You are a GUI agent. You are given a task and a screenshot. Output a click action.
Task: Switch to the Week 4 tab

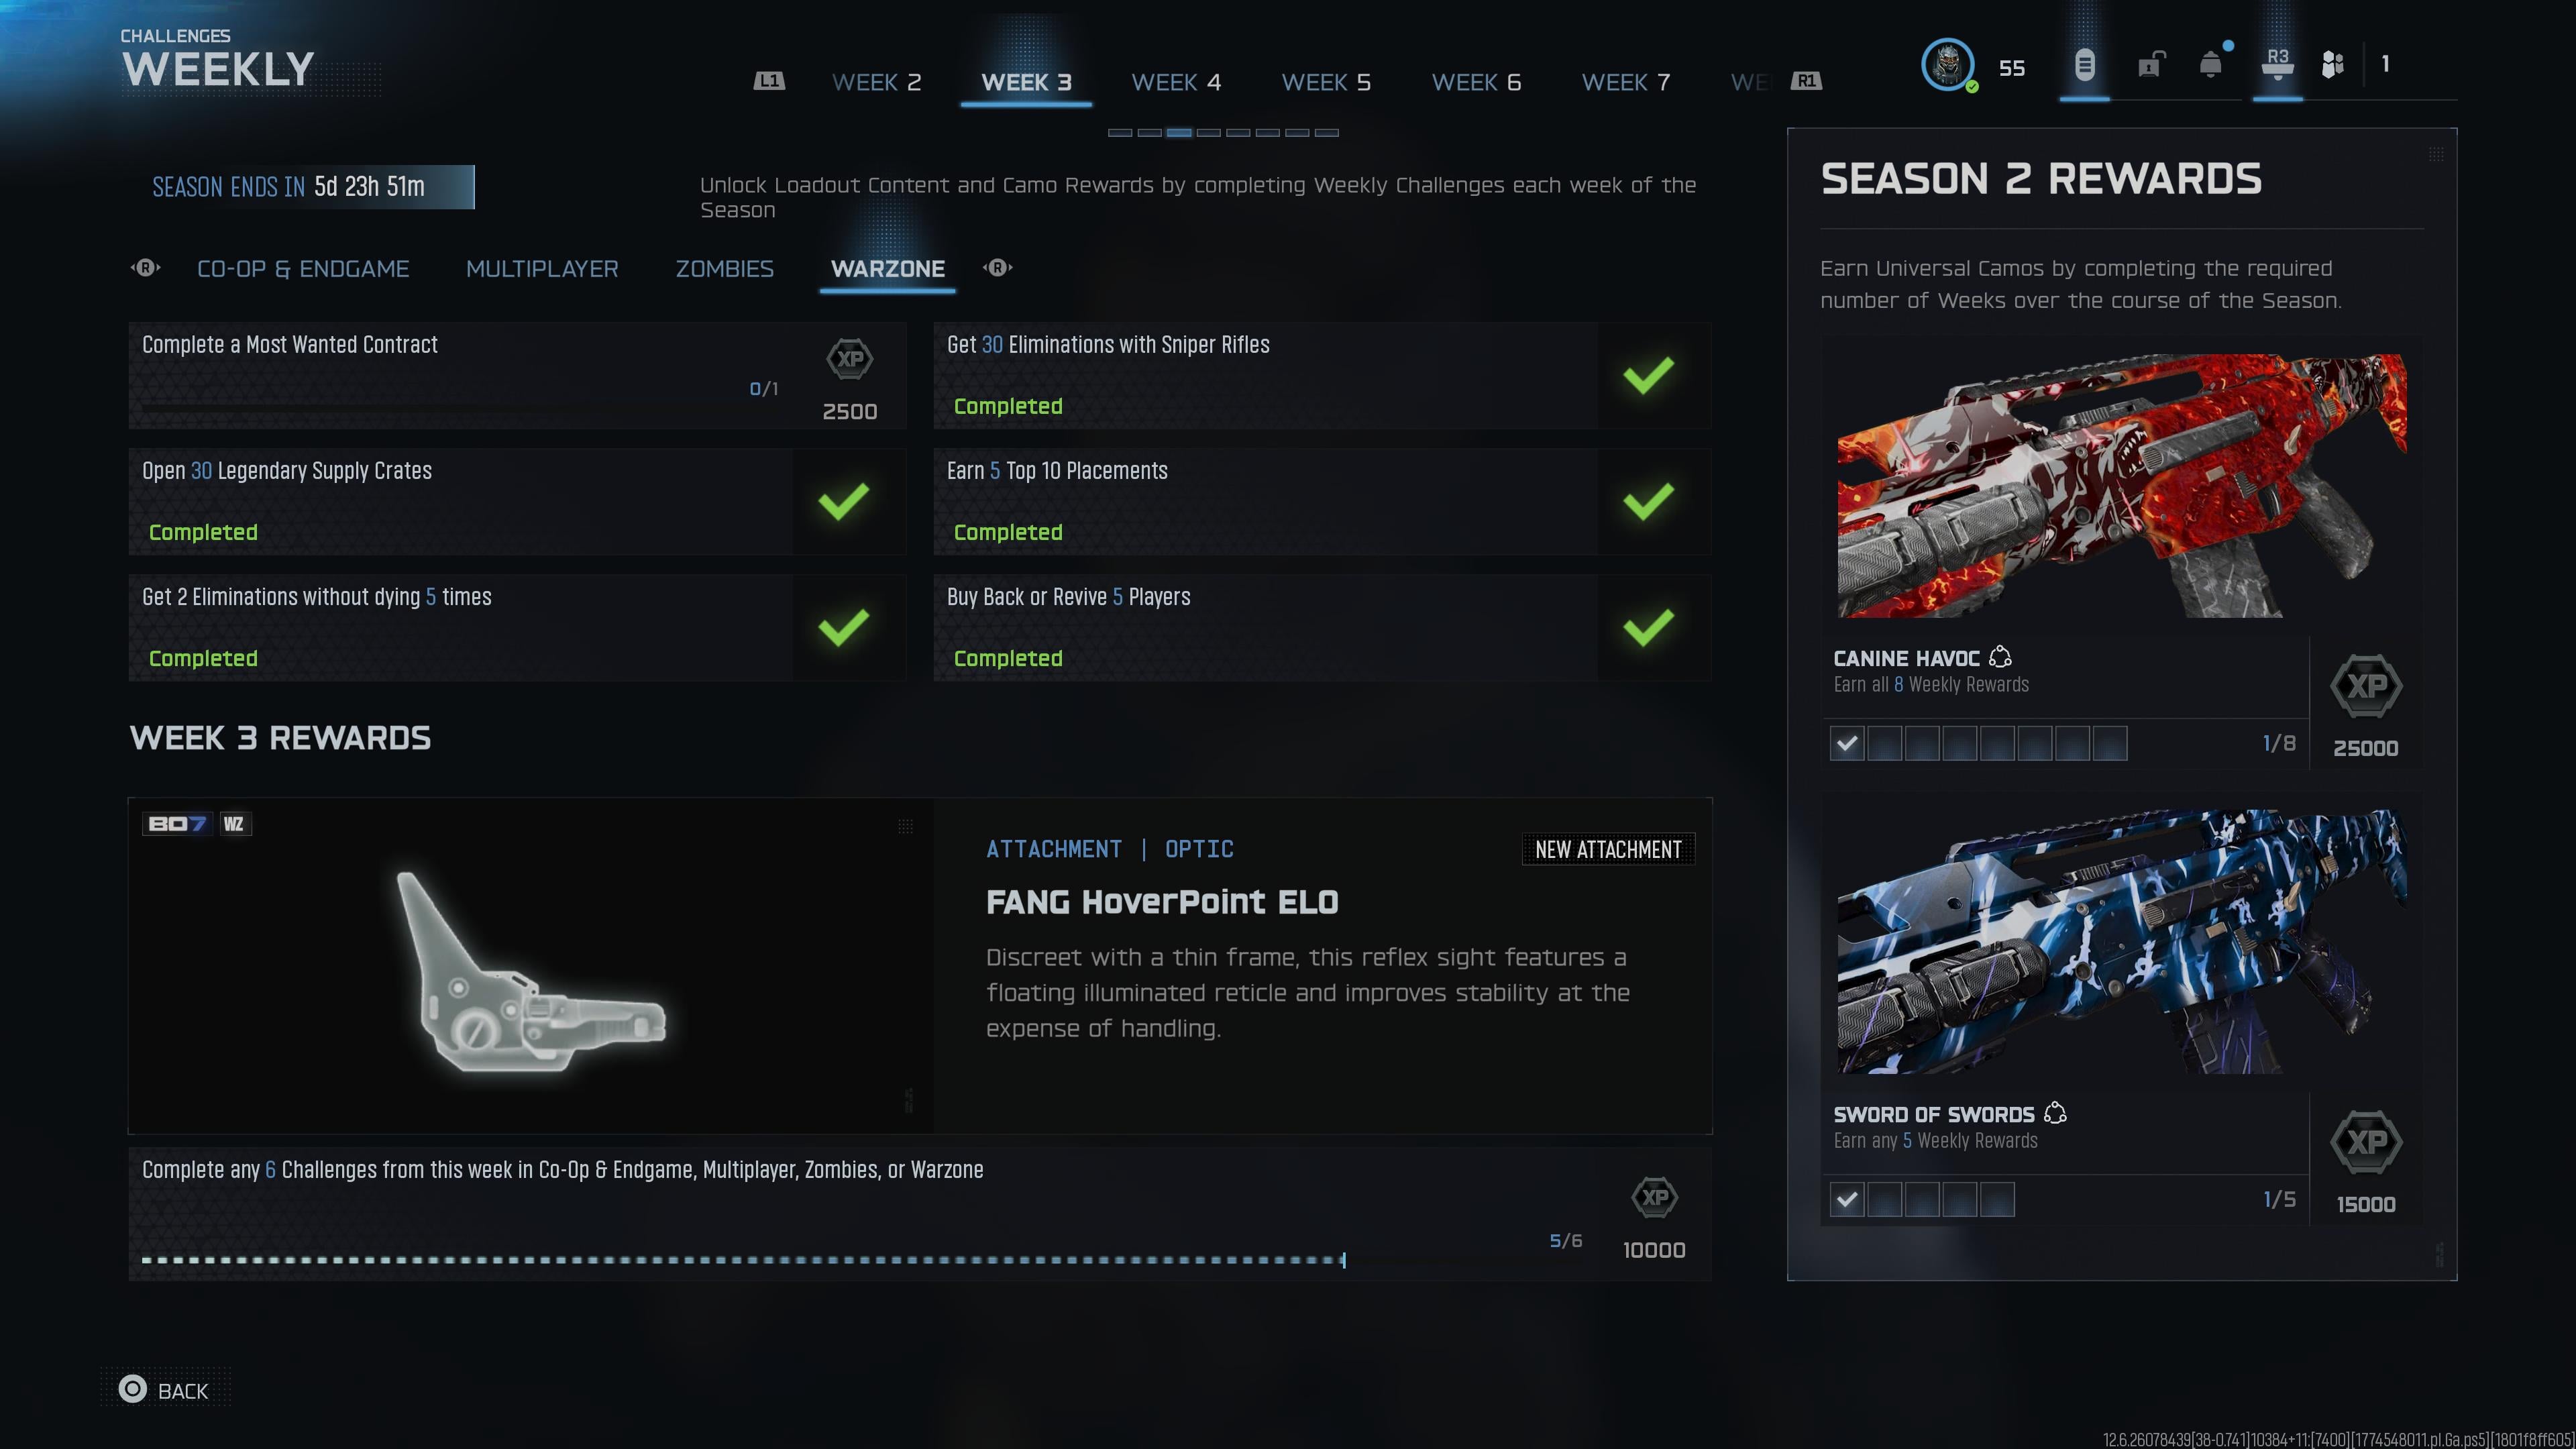coord(1176,82)
